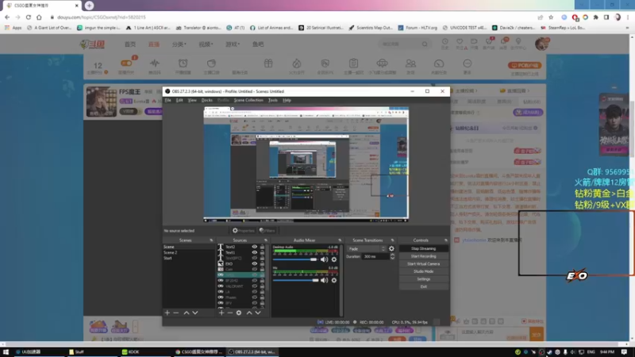Open Fade transition properties gear
The height and width of the screenshot is (357, 635).
tap(391, 249)
